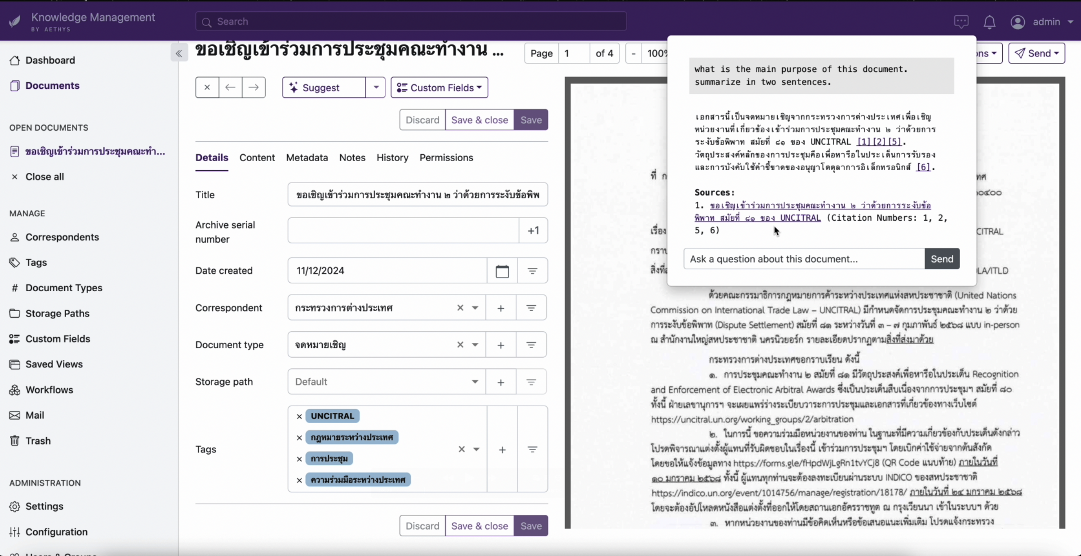Click the notifications bell icon
This screenshot has width=1081, height=556.
click(990, 22)
